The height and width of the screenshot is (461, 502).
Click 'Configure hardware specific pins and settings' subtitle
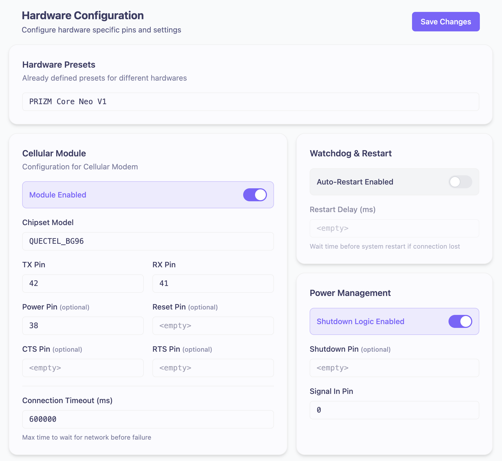coord(101,30)
